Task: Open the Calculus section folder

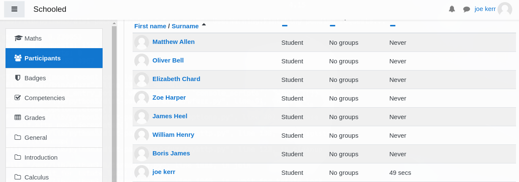Action: tap(54, 177)
